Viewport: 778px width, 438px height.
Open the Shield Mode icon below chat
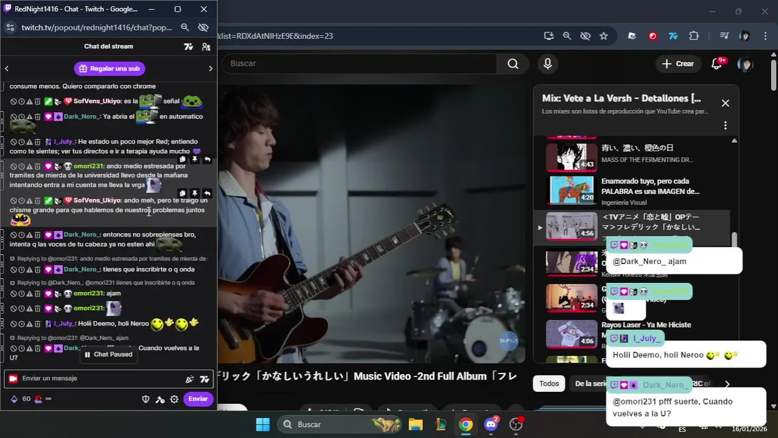click(145, 399)
